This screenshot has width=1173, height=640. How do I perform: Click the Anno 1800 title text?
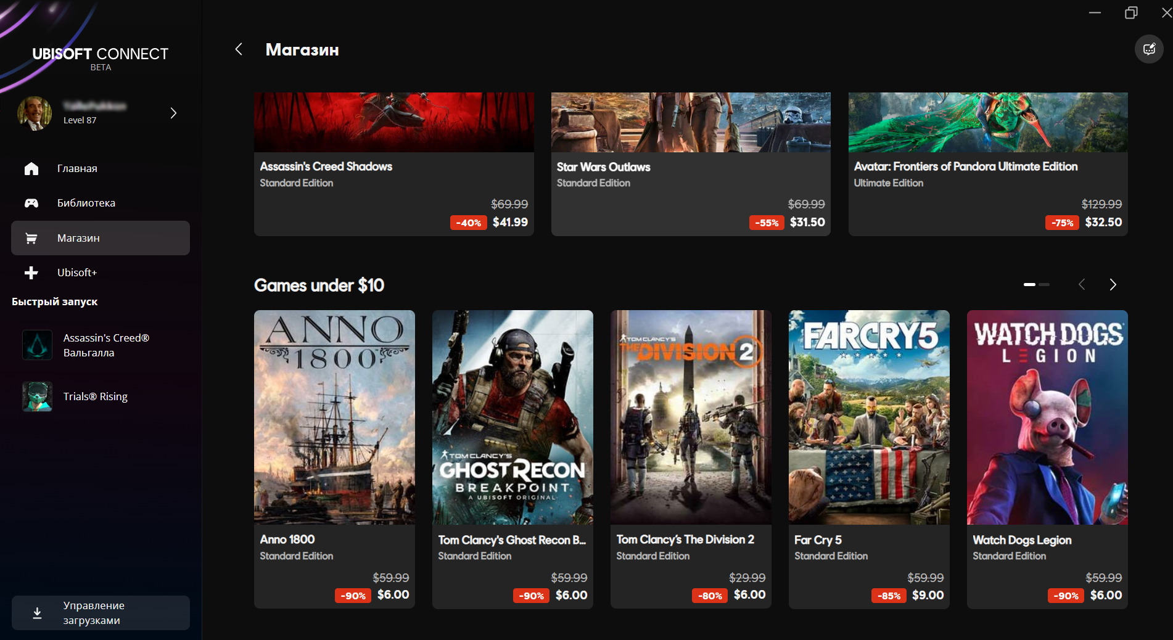click(287, 539)
